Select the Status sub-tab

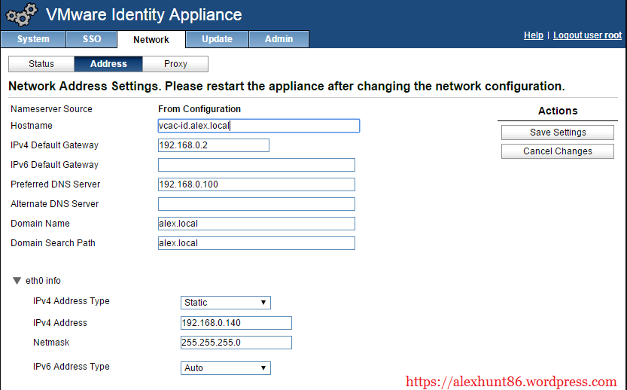click(x=41, y=64)
